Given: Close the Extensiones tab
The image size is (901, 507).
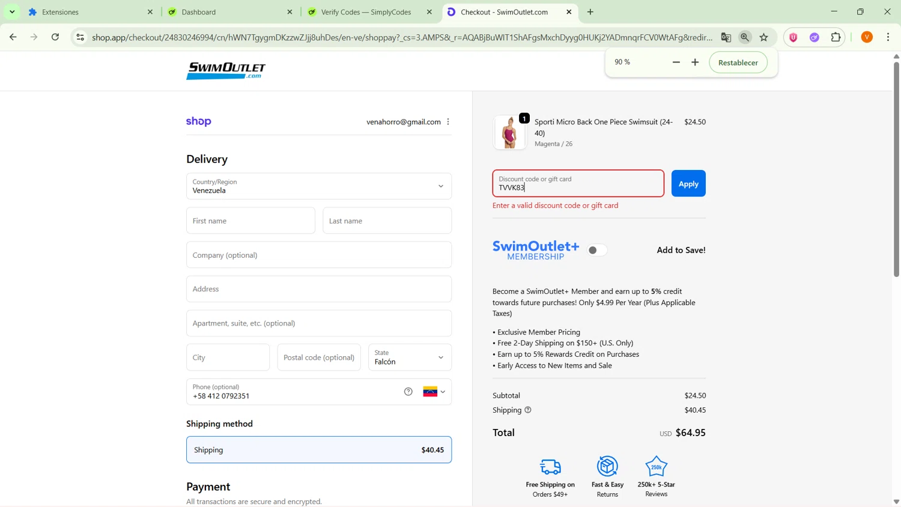Looking at the screenshot, I should [150, 12].
